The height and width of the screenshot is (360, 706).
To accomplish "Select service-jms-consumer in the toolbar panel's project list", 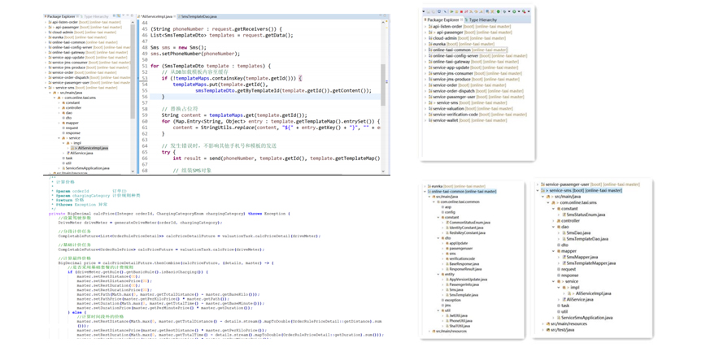I will pyautogui.click(x=474, y=73).
